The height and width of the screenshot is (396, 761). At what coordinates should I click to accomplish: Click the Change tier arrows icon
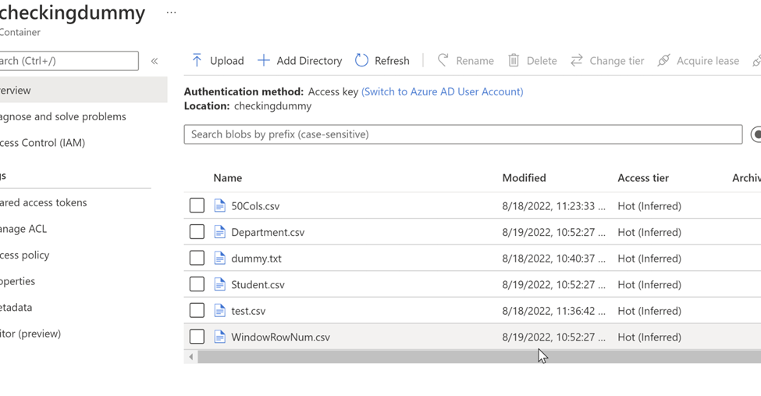click(x=577, y=60)
